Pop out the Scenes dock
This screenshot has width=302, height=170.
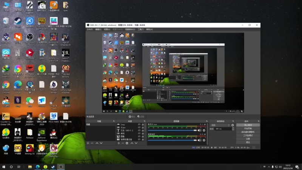(114, 121)
